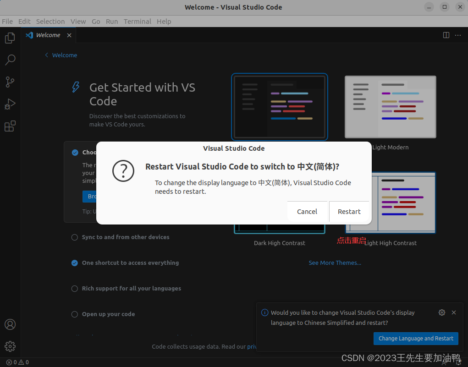Click the Accounts icon at bottom left
Viewport: 468px width, 367px height.
[x=10, y=324]
